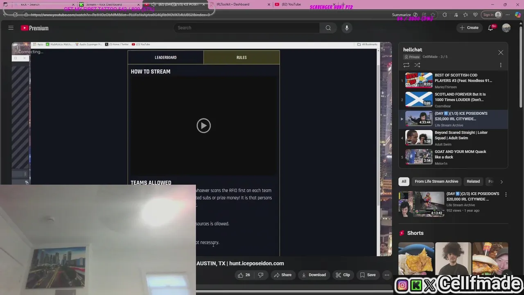Like the video with thumbs-up button
The image size is (524, 295).
(244, 275)
